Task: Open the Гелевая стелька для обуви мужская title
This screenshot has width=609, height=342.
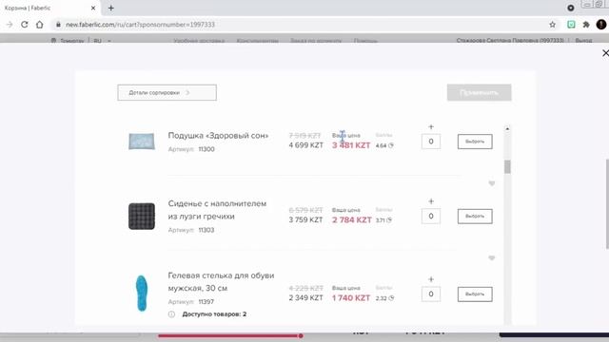Action: (x=221, y=281)
